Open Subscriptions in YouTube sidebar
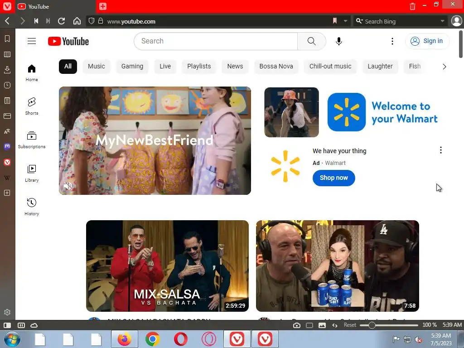 tap(32, 140)
